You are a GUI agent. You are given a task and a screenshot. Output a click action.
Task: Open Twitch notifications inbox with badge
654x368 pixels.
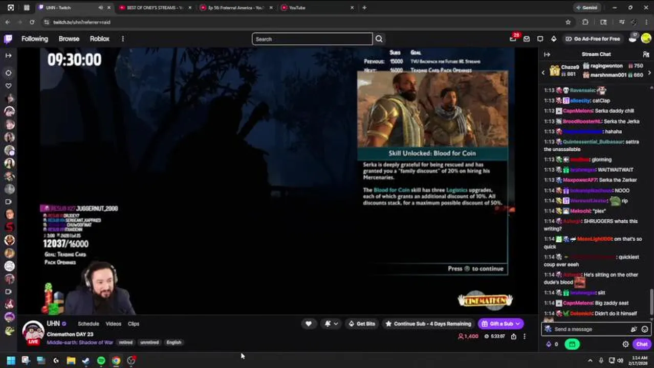click(x=513, y=38)
